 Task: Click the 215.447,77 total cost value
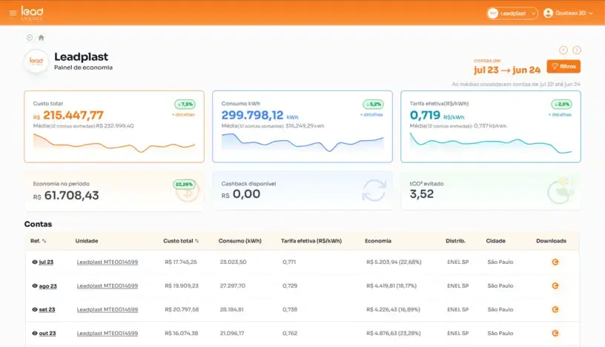73,115
